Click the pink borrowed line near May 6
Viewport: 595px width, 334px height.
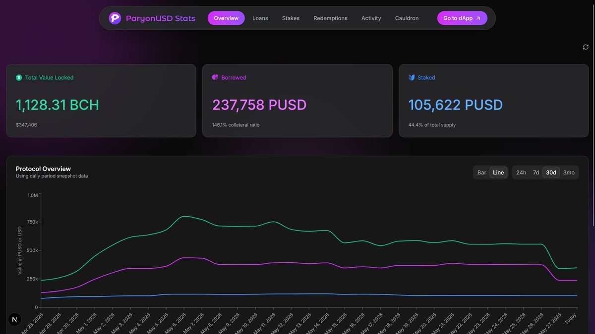pyautogui.click(x=184, y=258)
